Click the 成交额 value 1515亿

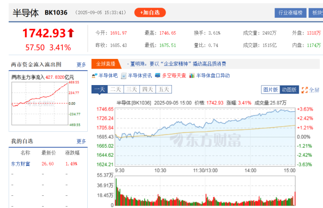pos(269,45)
